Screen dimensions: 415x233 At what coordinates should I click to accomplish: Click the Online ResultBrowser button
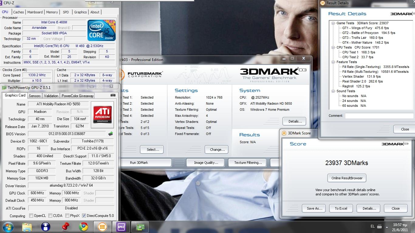pyautogui.click(x=347, y=178)
